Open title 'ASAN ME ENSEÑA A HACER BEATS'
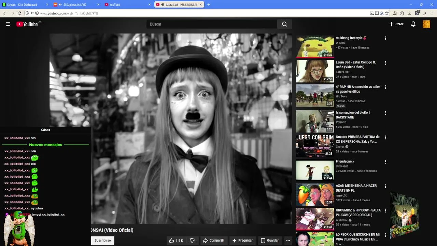This screenshot has width=437, height=246. point(356,188)
